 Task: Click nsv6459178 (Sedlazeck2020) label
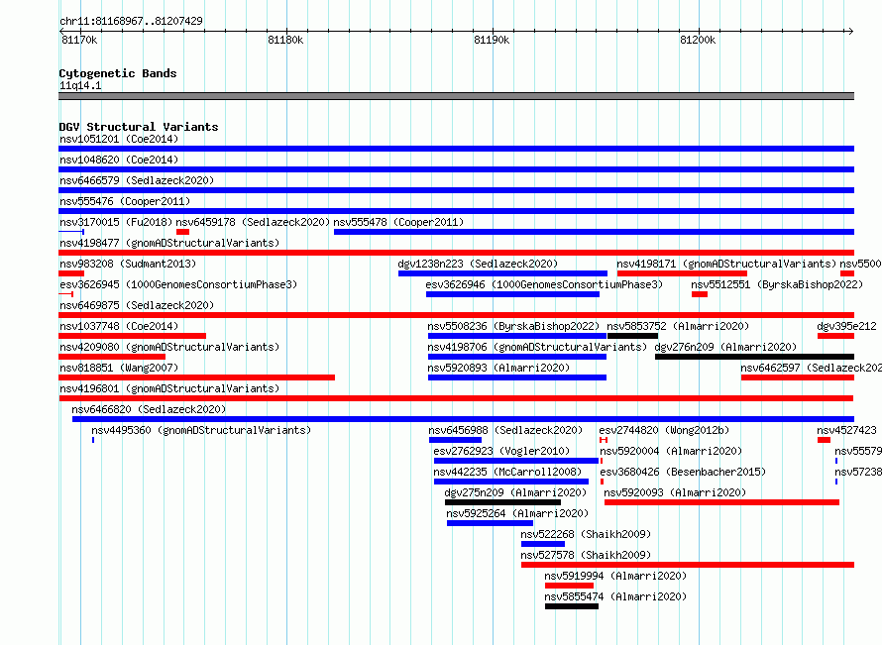coord(253,222)
